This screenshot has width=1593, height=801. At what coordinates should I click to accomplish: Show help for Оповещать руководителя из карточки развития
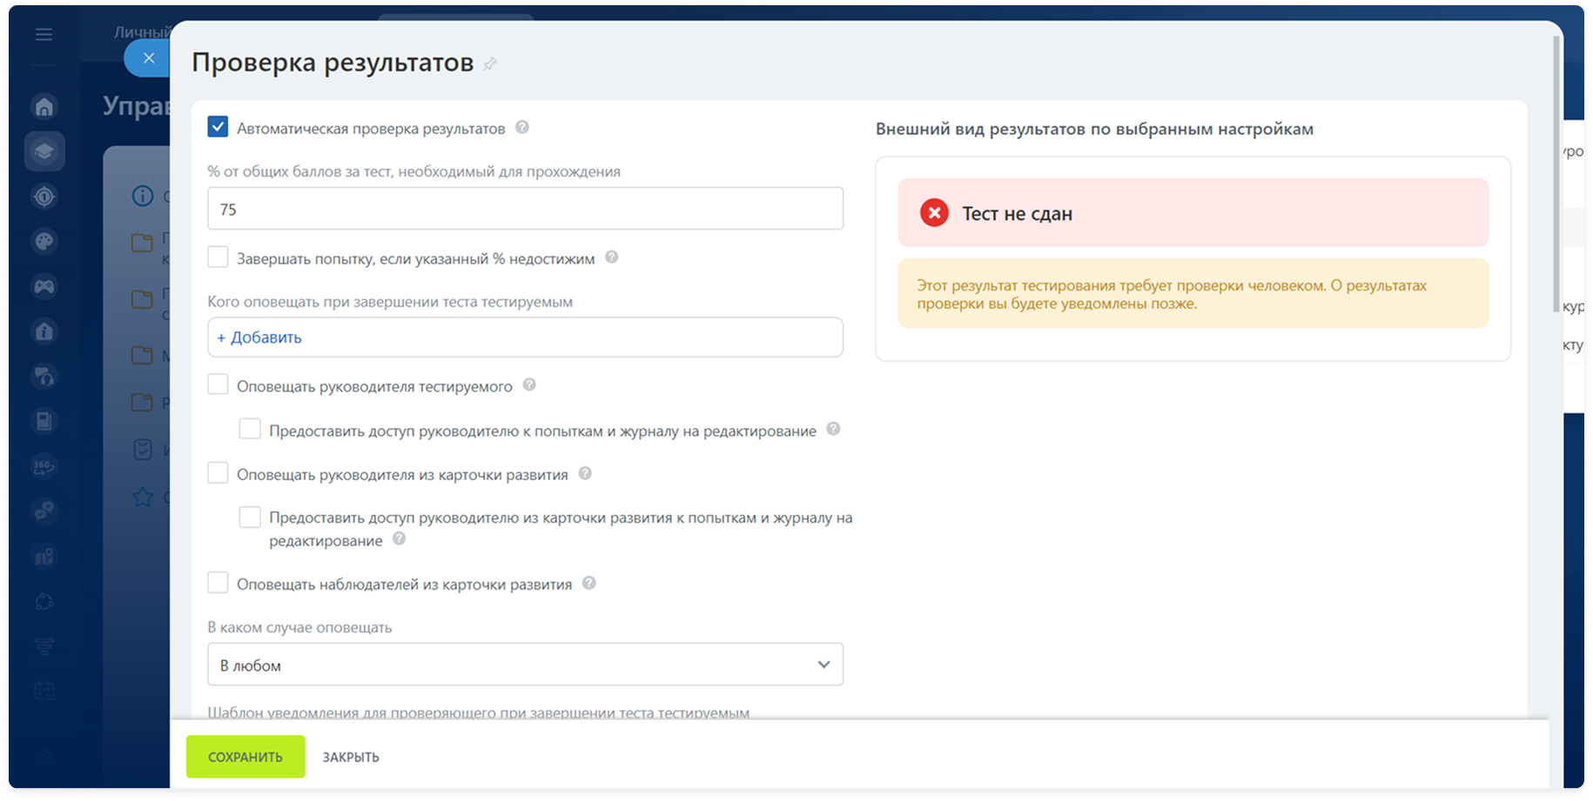coord(585,473)
